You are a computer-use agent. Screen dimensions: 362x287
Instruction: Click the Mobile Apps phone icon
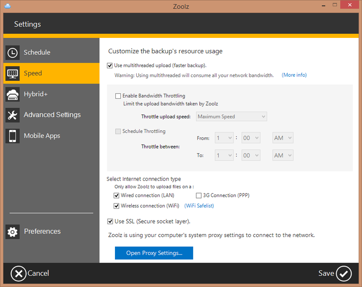[x=13, y=136]
